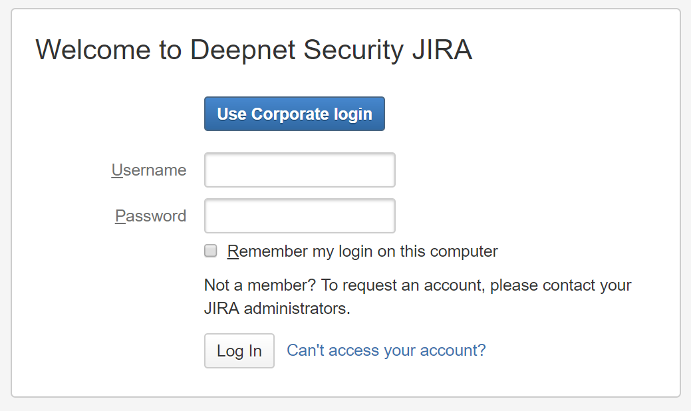Tick the box to remember this computer
The image size is (691, 411).
(211, 251)
